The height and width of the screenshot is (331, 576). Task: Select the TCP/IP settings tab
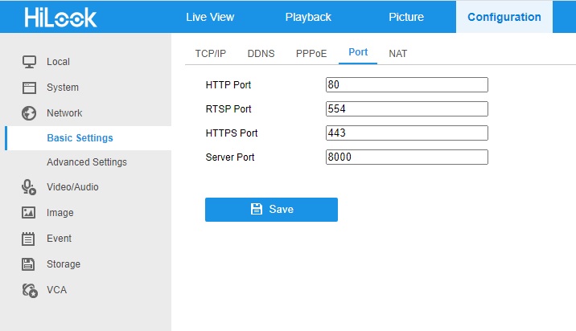(211, 54)
